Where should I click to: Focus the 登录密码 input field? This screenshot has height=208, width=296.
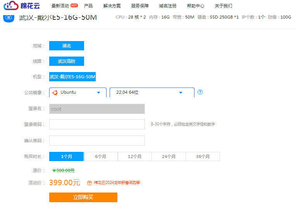(x=97, y=124)
